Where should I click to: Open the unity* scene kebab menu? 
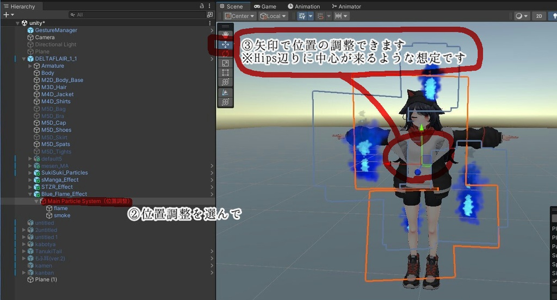tap(210, 23)
